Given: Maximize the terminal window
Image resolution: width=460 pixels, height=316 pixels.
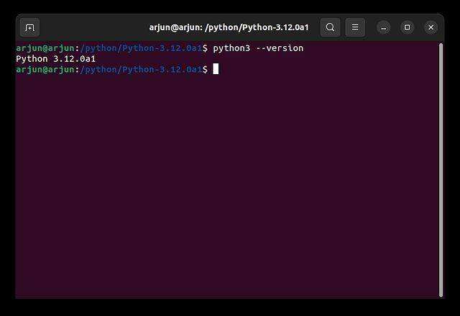Looking at the screenshot, I should pyautogui.click(x=408, y=27).
